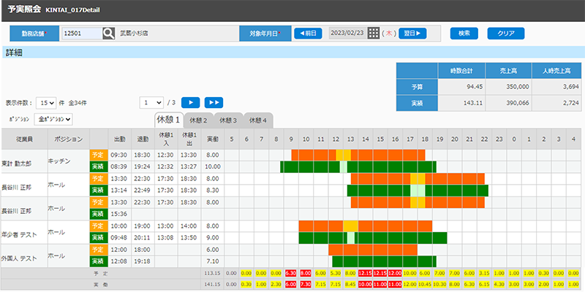Image resolution: width=585 pixels, height=292 pixels.
Task: Click the 検索 search button
Action: click(x=464, y=33)
